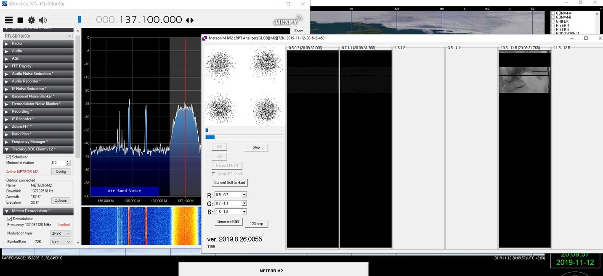Click the tuning arrows beside the frequency
Image resolution: width=603 pixels, height=276 pixels.
click(190, 20)
